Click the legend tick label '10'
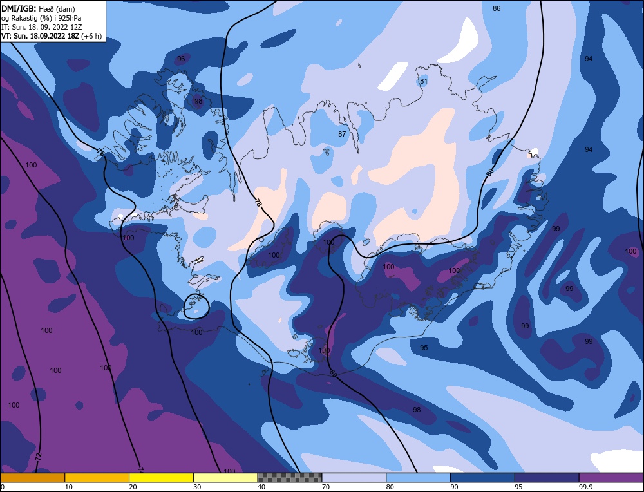Viewport: 644px width, 492px height. click(x=69, y=487)
